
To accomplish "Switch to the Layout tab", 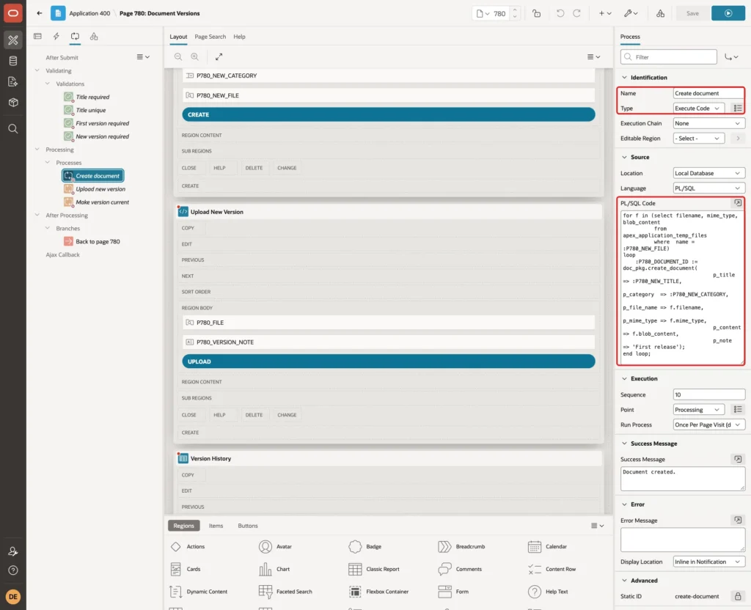I will click(x=178, y=37).
